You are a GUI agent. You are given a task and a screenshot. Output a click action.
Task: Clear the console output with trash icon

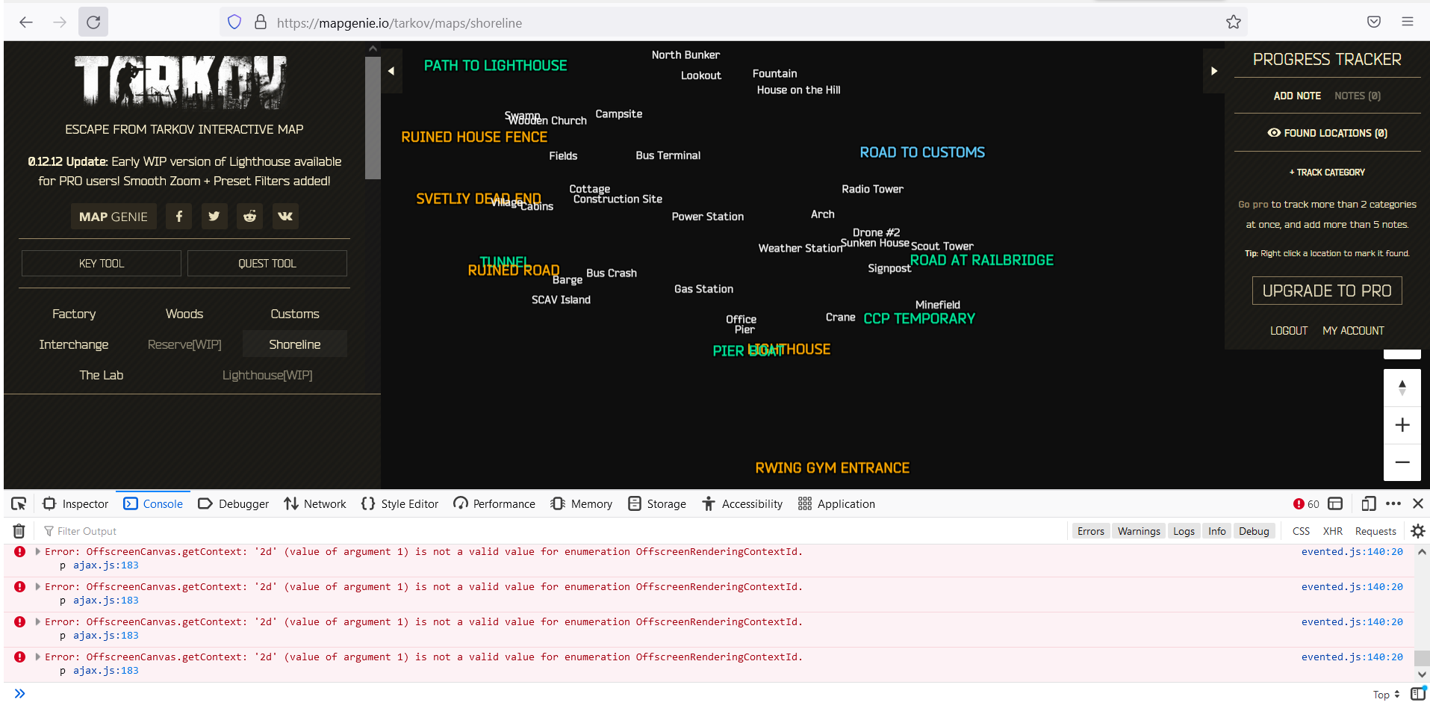coord(18,531)
